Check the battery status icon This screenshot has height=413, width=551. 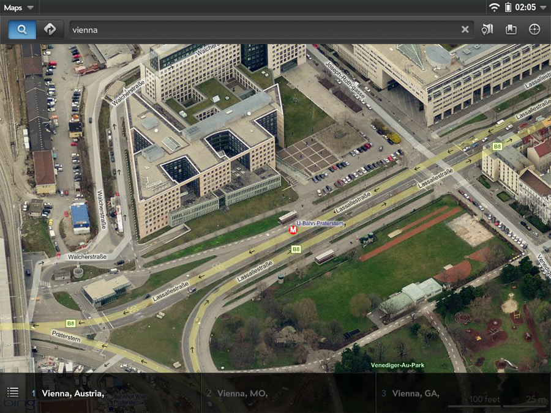click(x=508, y=7)
